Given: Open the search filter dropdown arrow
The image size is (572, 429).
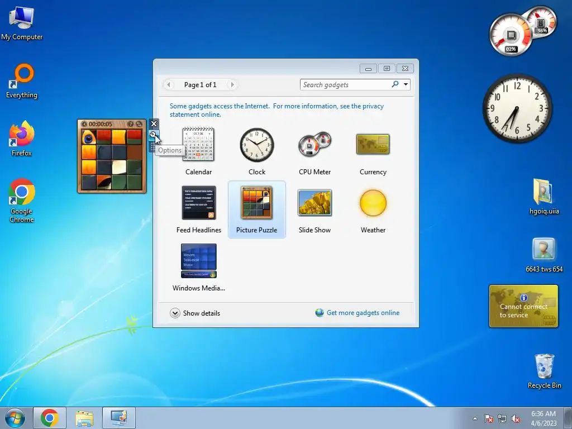Looking at the screenshot, I should tap(406, 85).
